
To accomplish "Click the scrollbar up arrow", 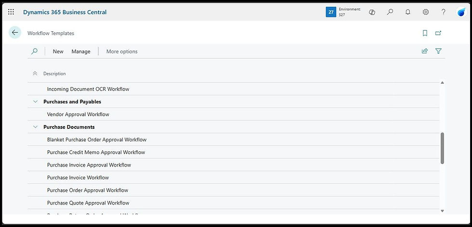I will [442, 82].
